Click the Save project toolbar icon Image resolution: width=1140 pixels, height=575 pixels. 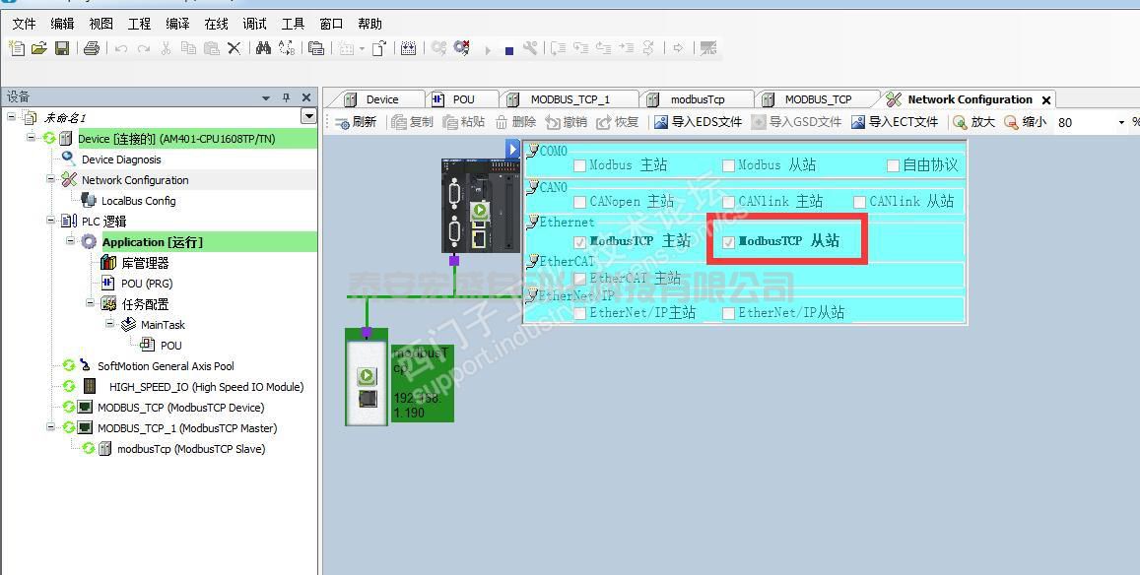tap(62, 48)
